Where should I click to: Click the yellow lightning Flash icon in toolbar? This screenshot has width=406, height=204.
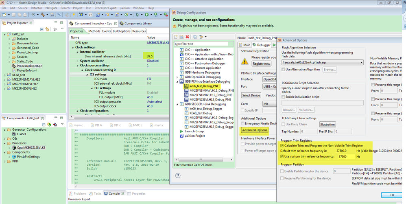tap(74, 15)
